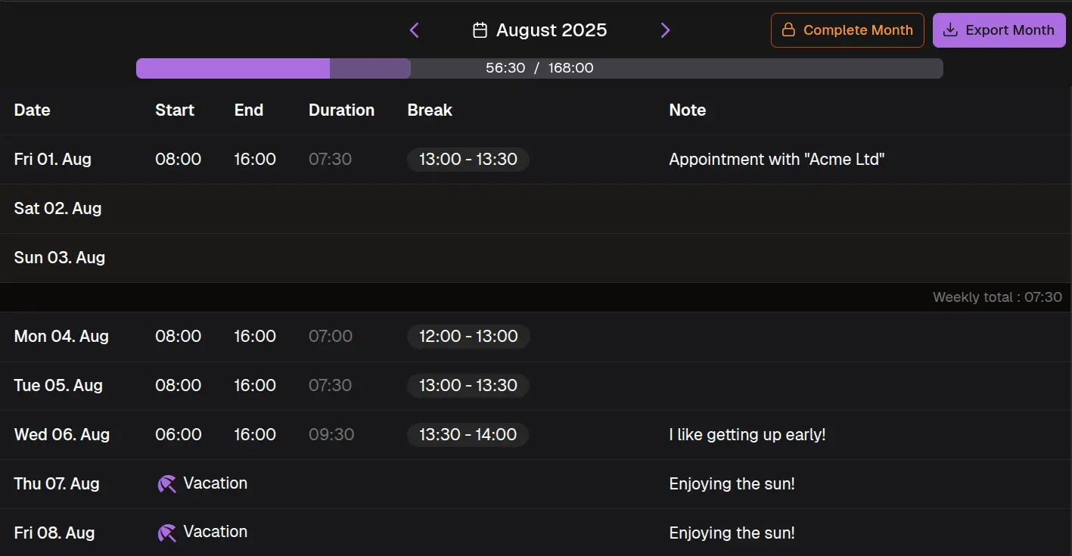Click the download icon in Export Month
1072x556 pixels.
[x=951, y=30]
